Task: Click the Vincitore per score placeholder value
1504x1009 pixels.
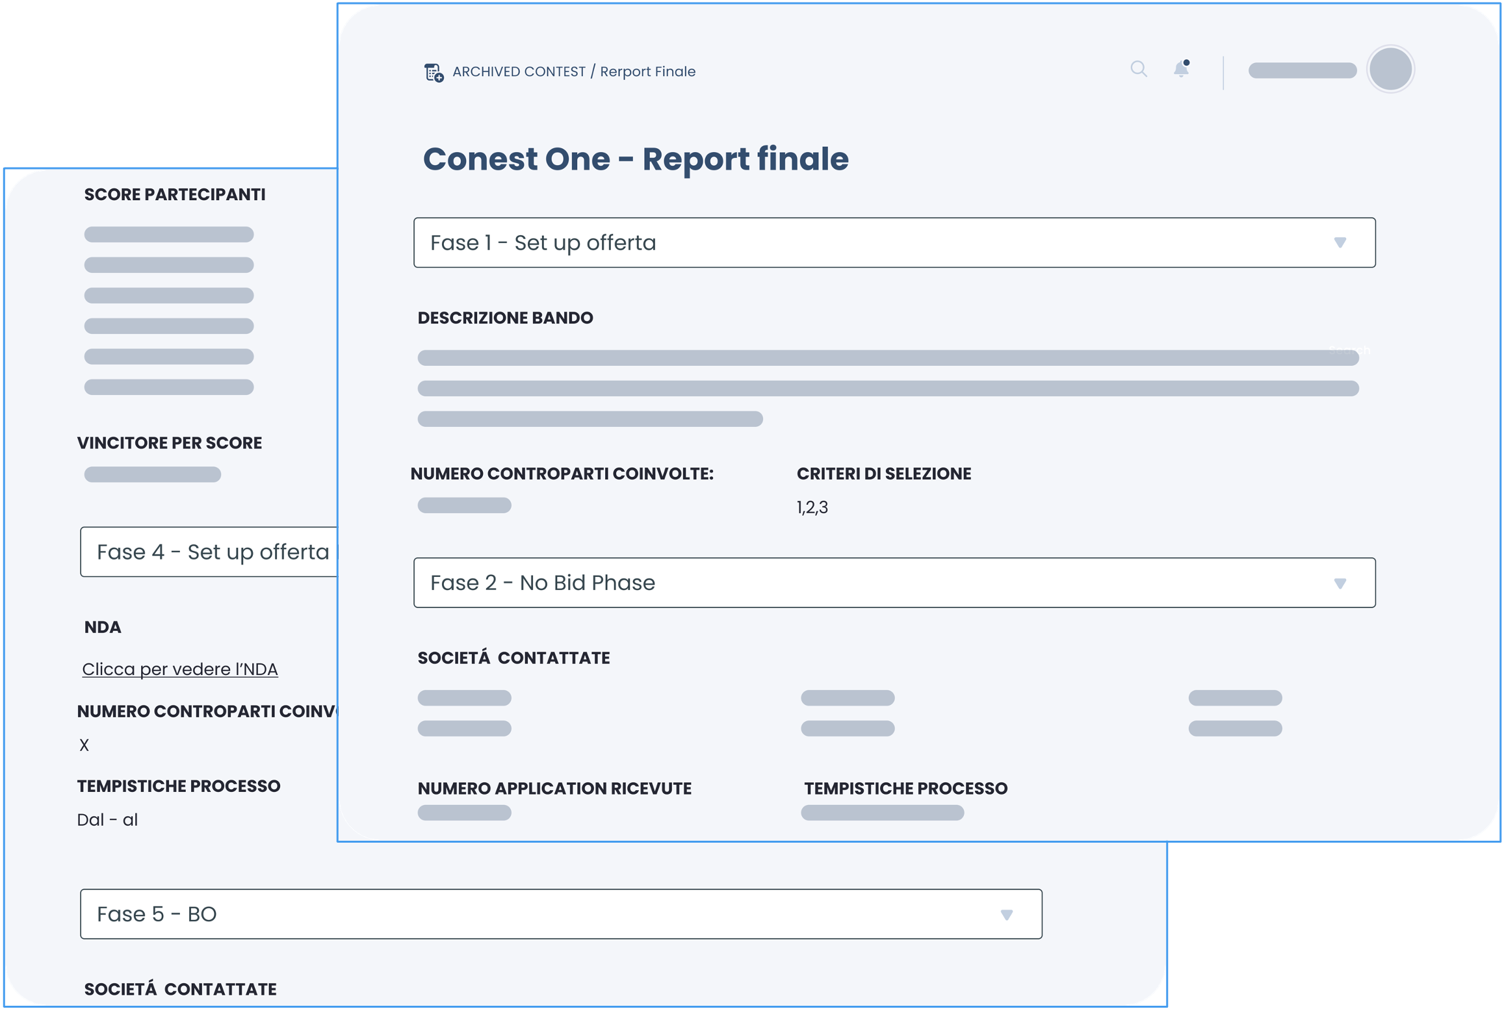Action: coord(153,474)
